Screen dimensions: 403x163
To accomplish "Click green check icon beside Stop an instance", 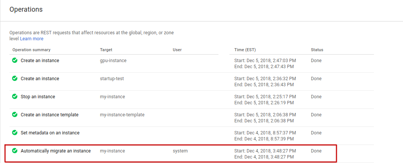I will [x=15, y=96].
